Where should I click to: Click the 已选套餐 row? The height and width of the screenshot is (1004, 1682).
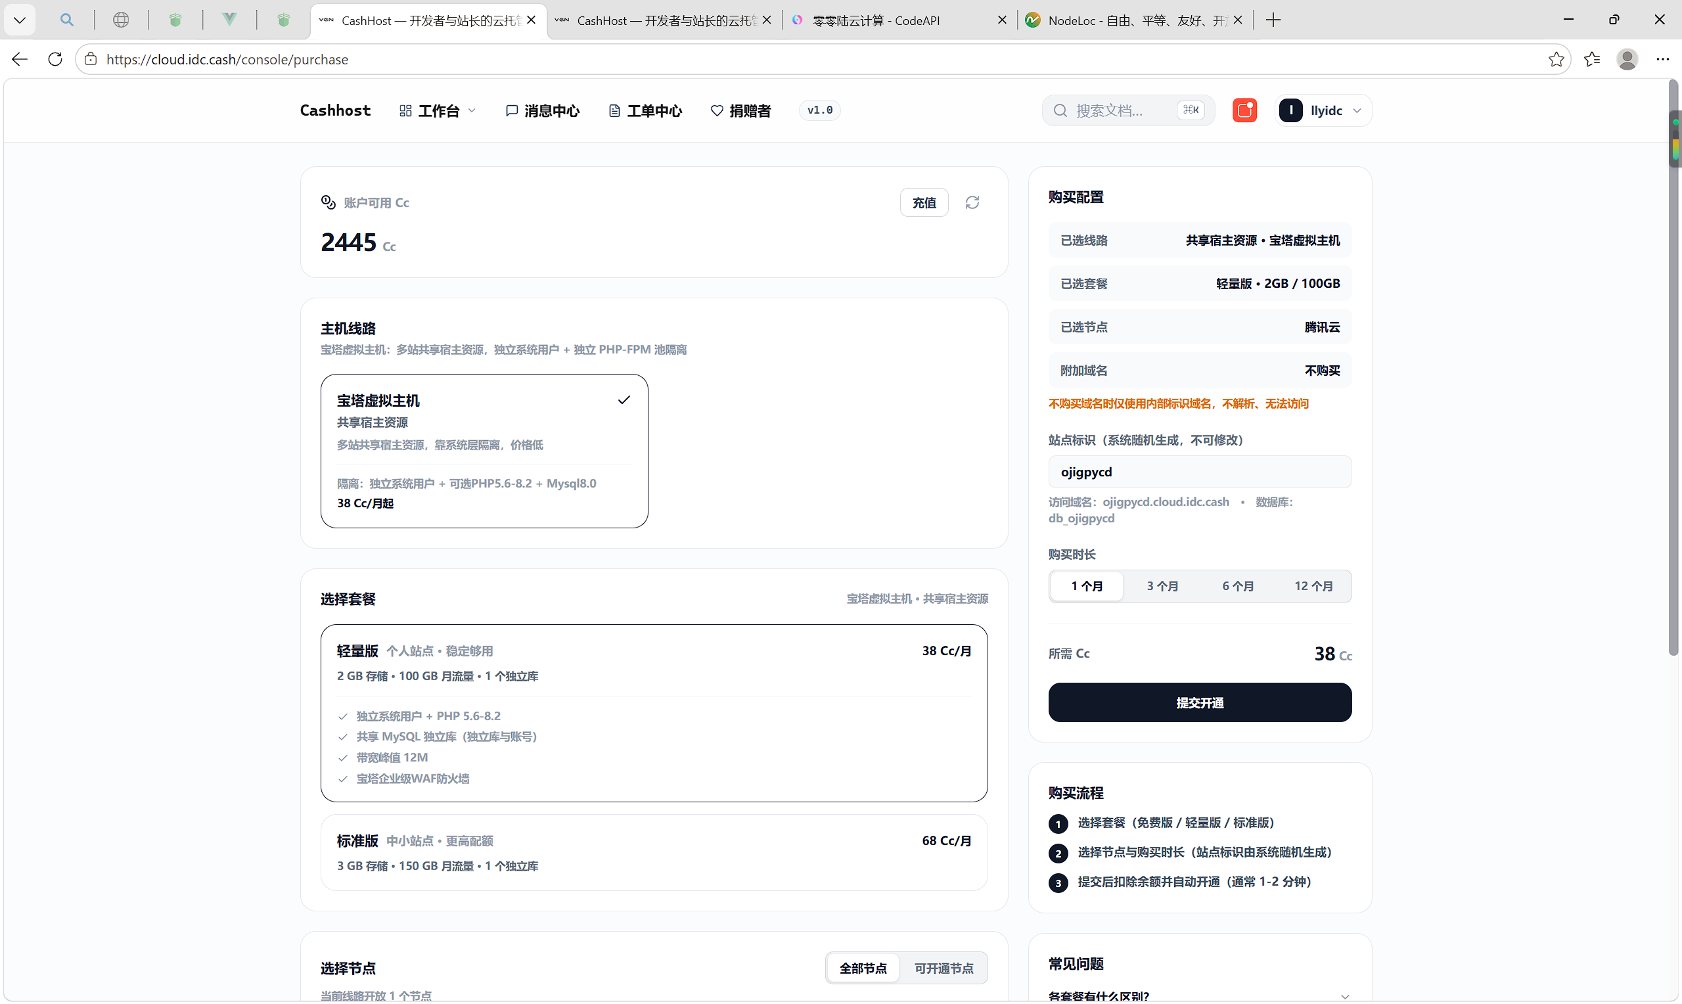point(1200,283)
